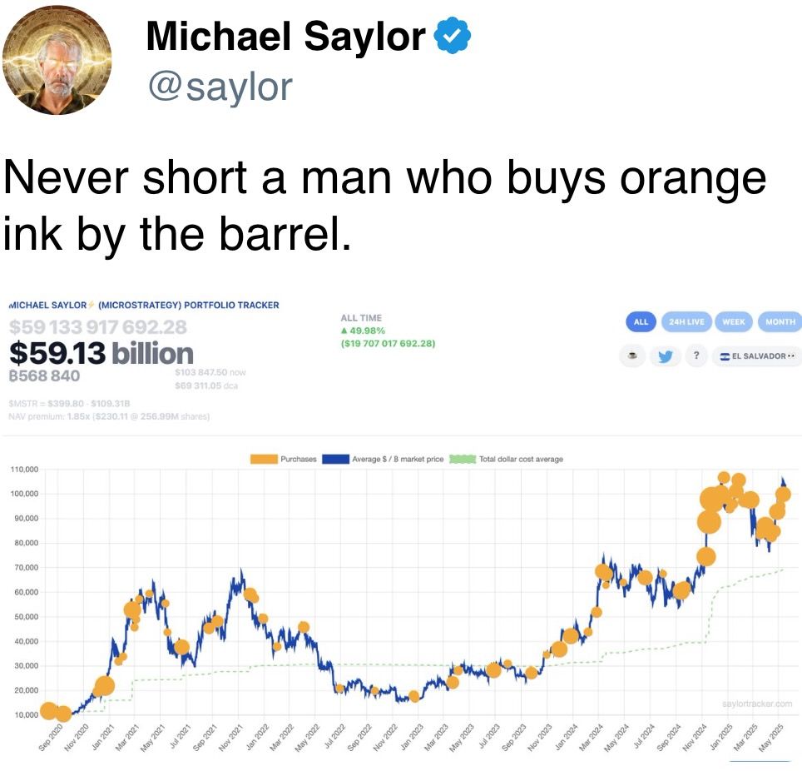Toggle the orange Purchases legend swatch
802x771 pixels.
(x=264, y=460)
